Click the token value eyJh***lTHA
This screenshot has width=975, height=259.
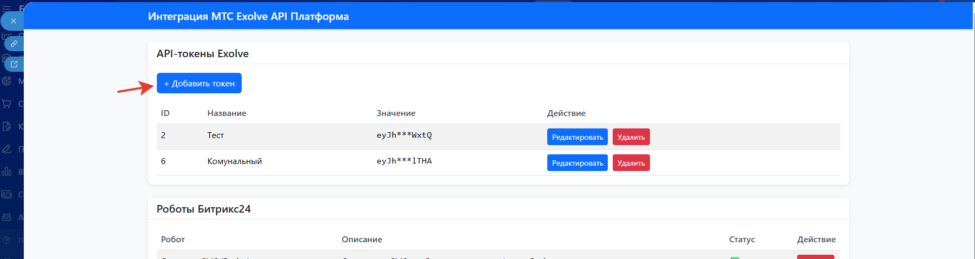[x=404, y=161]
